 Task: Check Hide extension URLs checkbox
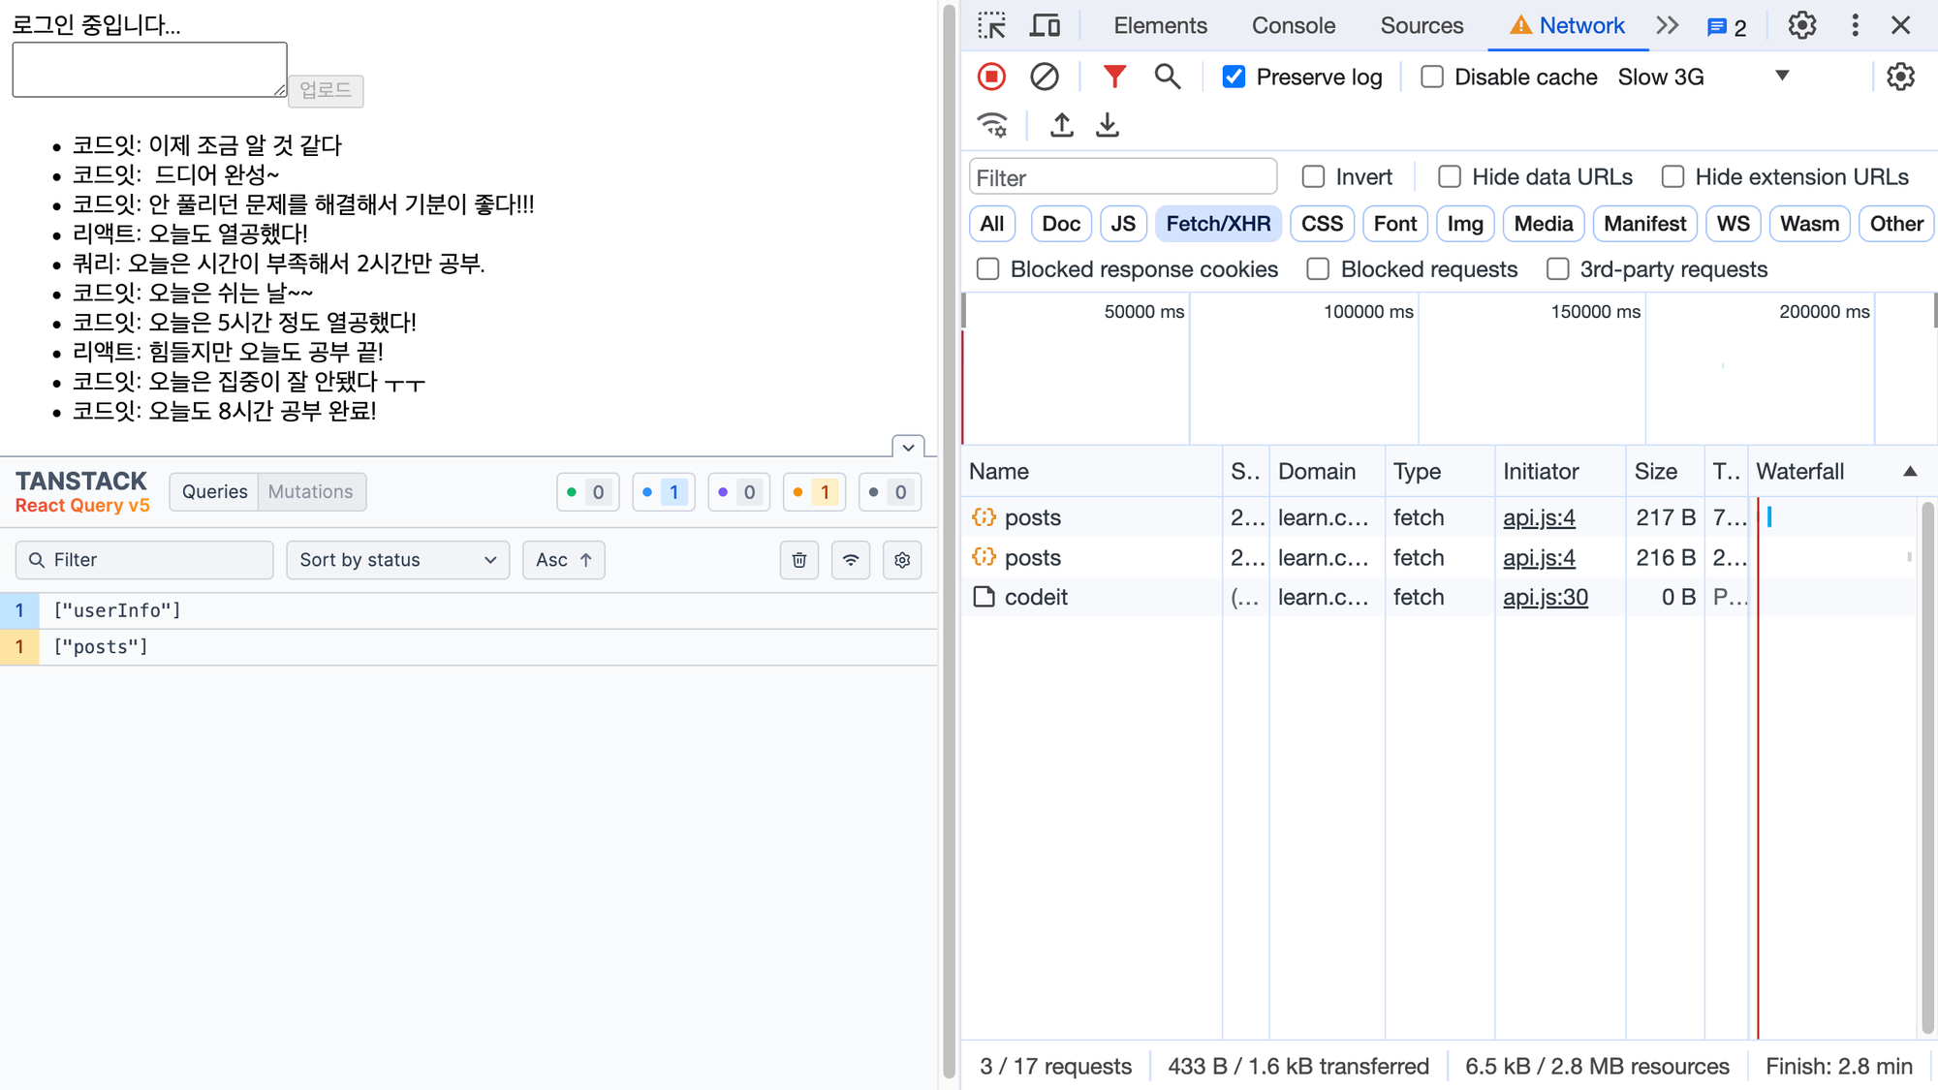(1672, 176)
